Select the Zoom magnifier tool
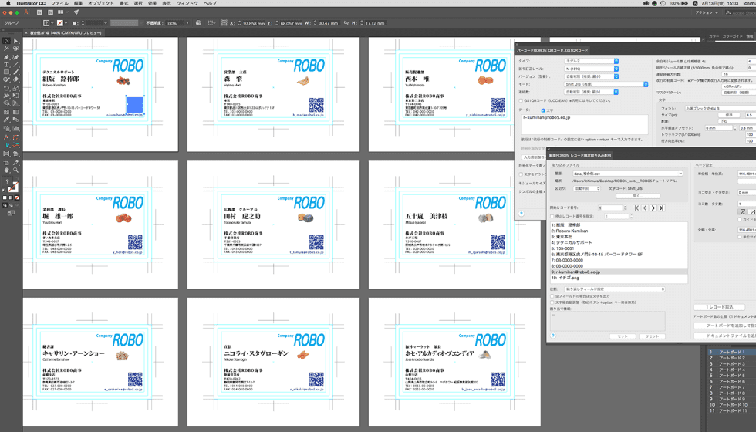Viewport: 756px width, 432px height. click(x=15, y=170)
